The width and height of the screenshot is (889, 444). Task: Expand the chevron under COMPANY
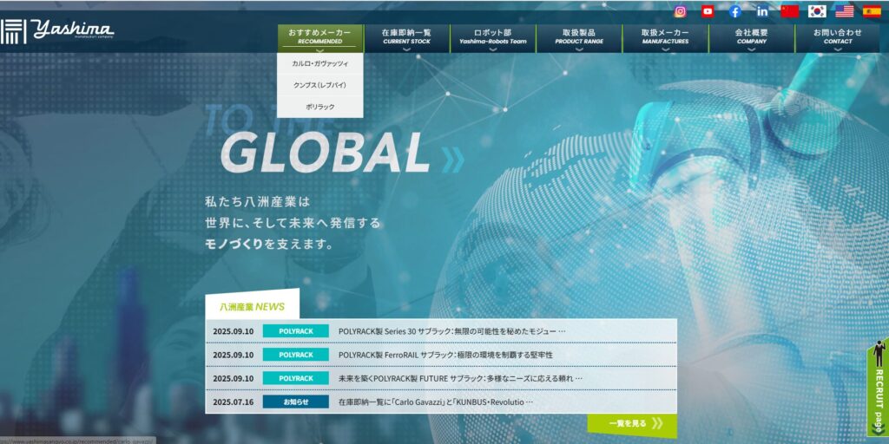tap(751, 49)
